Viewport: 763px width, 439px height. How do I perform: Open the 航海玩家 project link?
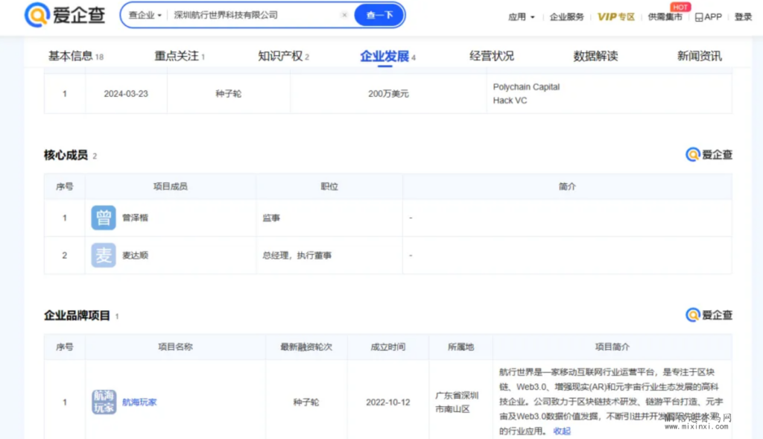(x=139, y=402)
